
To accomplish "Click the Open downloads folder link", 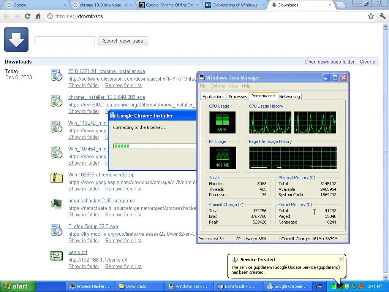I will (x=329, y=62).
